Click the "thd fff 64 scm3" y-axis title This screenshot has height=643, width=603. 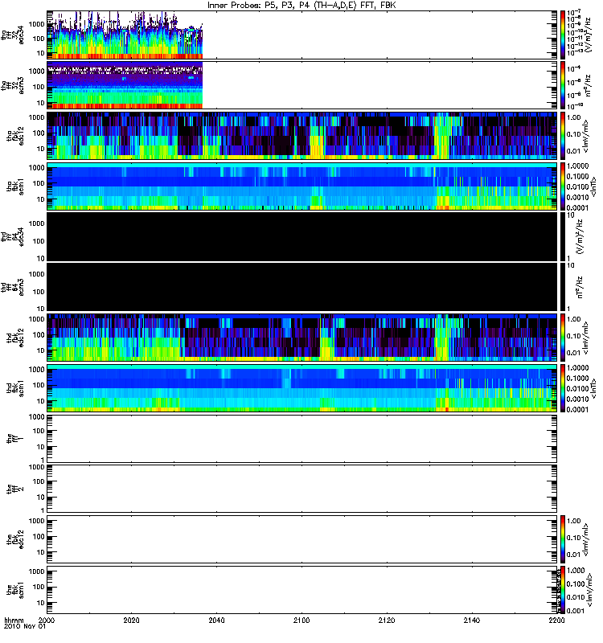coord(12,287)
